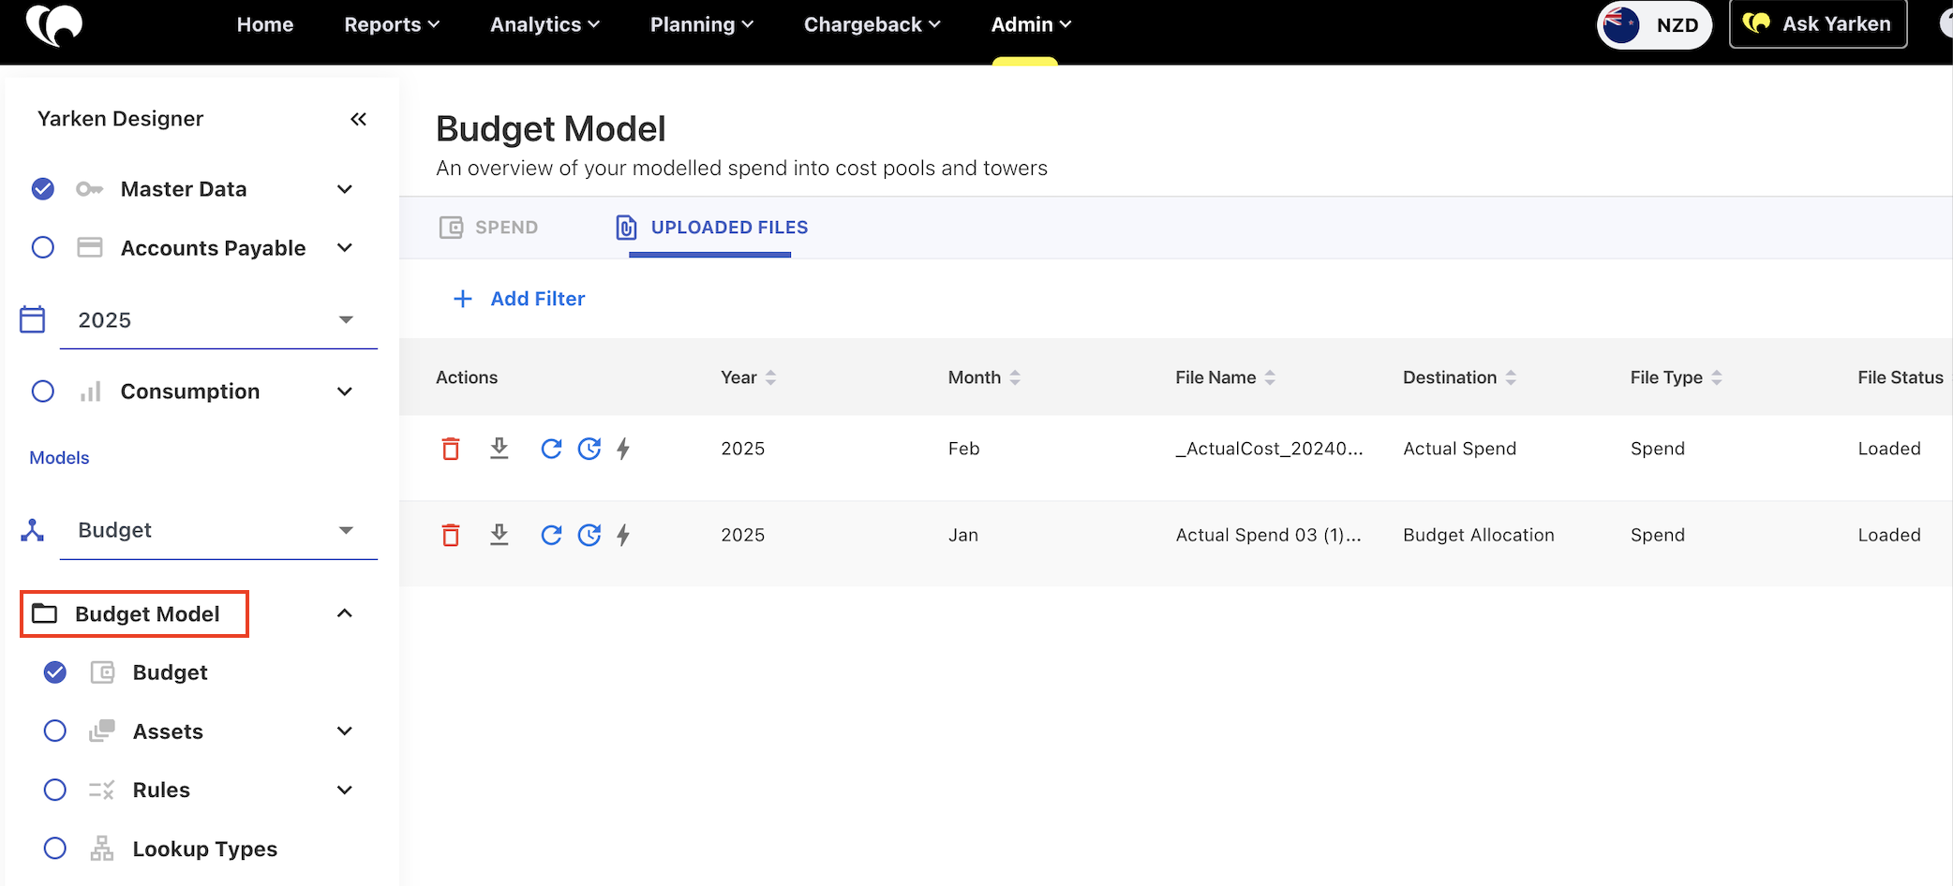The image size is (1953, 886).
Task: Open Ask Yarken assistant
Action: [x=1818, y=24]
